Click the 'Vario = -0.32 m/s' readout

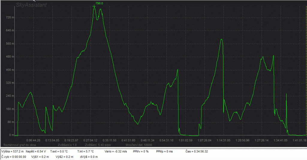click(x=115, y=151)
